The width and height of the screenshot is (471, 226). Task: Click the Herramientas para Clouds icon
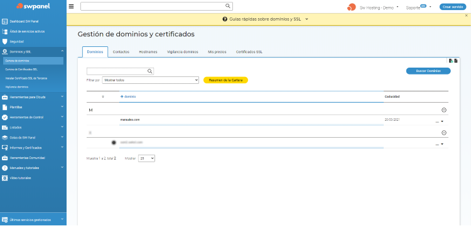click(4, 97)
